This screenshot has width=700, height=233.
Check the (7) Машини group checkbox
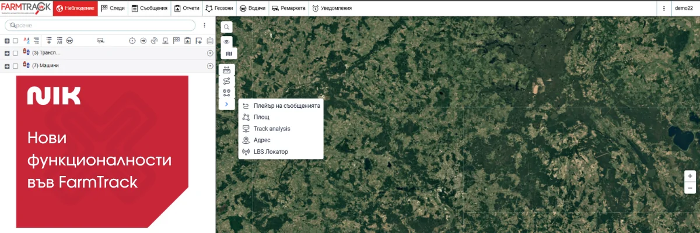(x=16, y=66)
